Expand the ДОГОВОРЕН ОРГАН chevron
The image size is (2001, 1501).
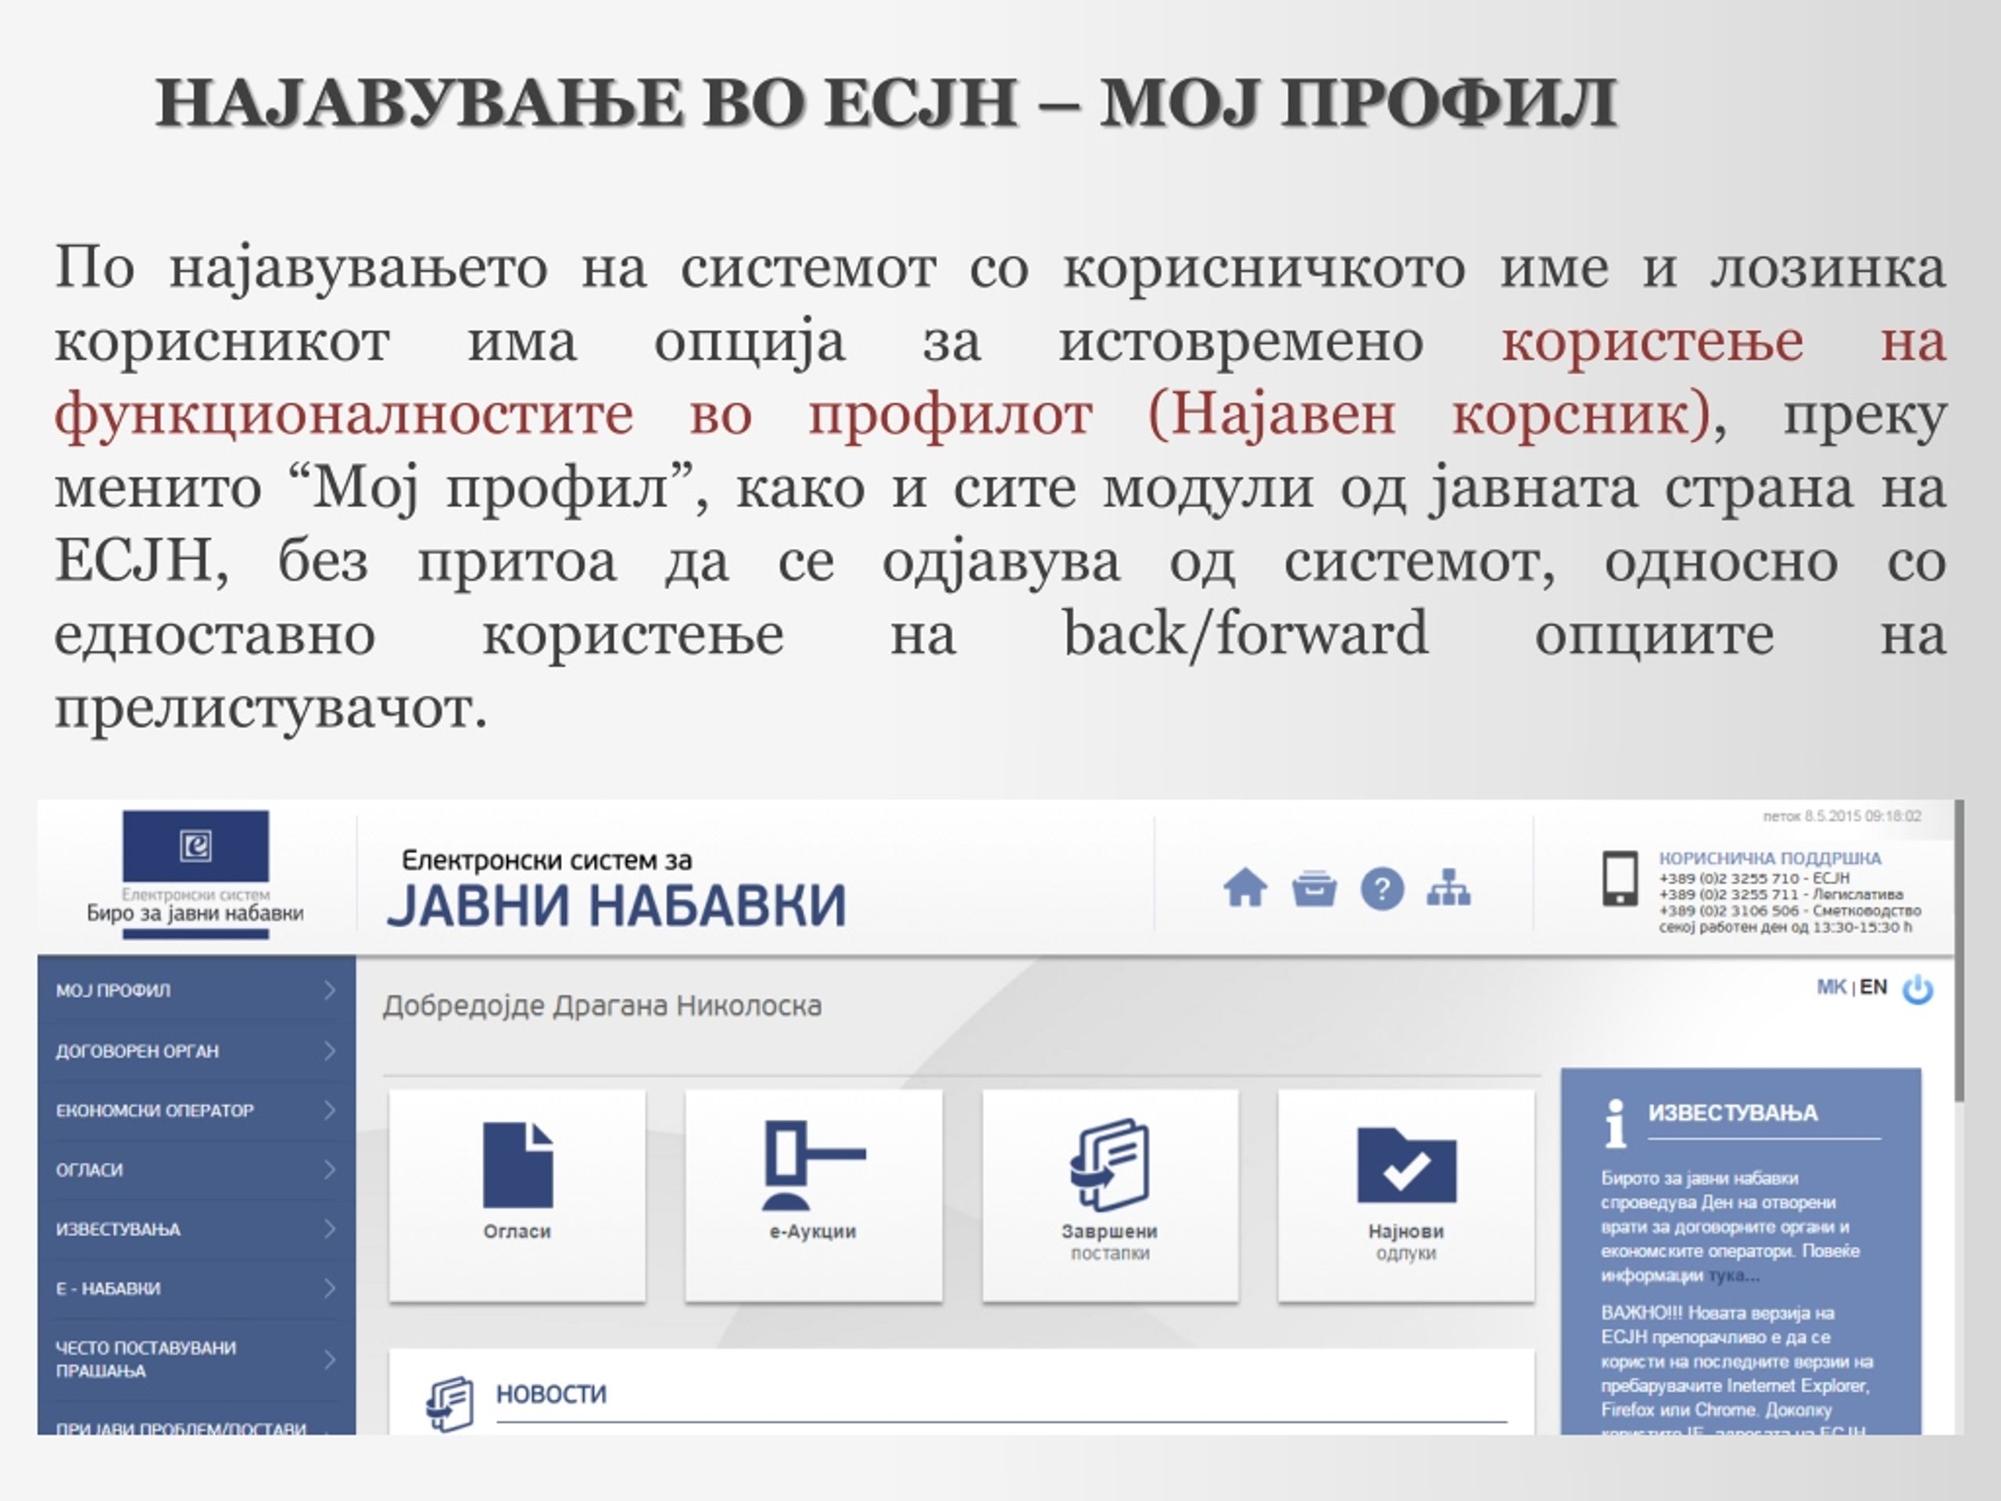click(330, 1051)
